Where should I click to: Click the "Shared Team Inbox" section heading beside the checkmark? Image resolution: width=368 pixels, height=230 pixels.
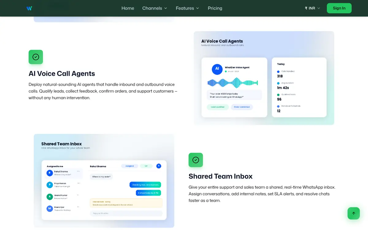(220, 176)
